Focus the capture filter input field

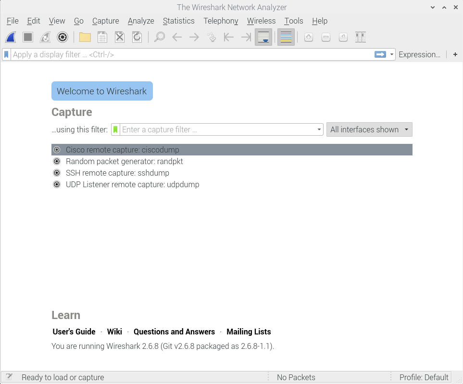[218, 129]
